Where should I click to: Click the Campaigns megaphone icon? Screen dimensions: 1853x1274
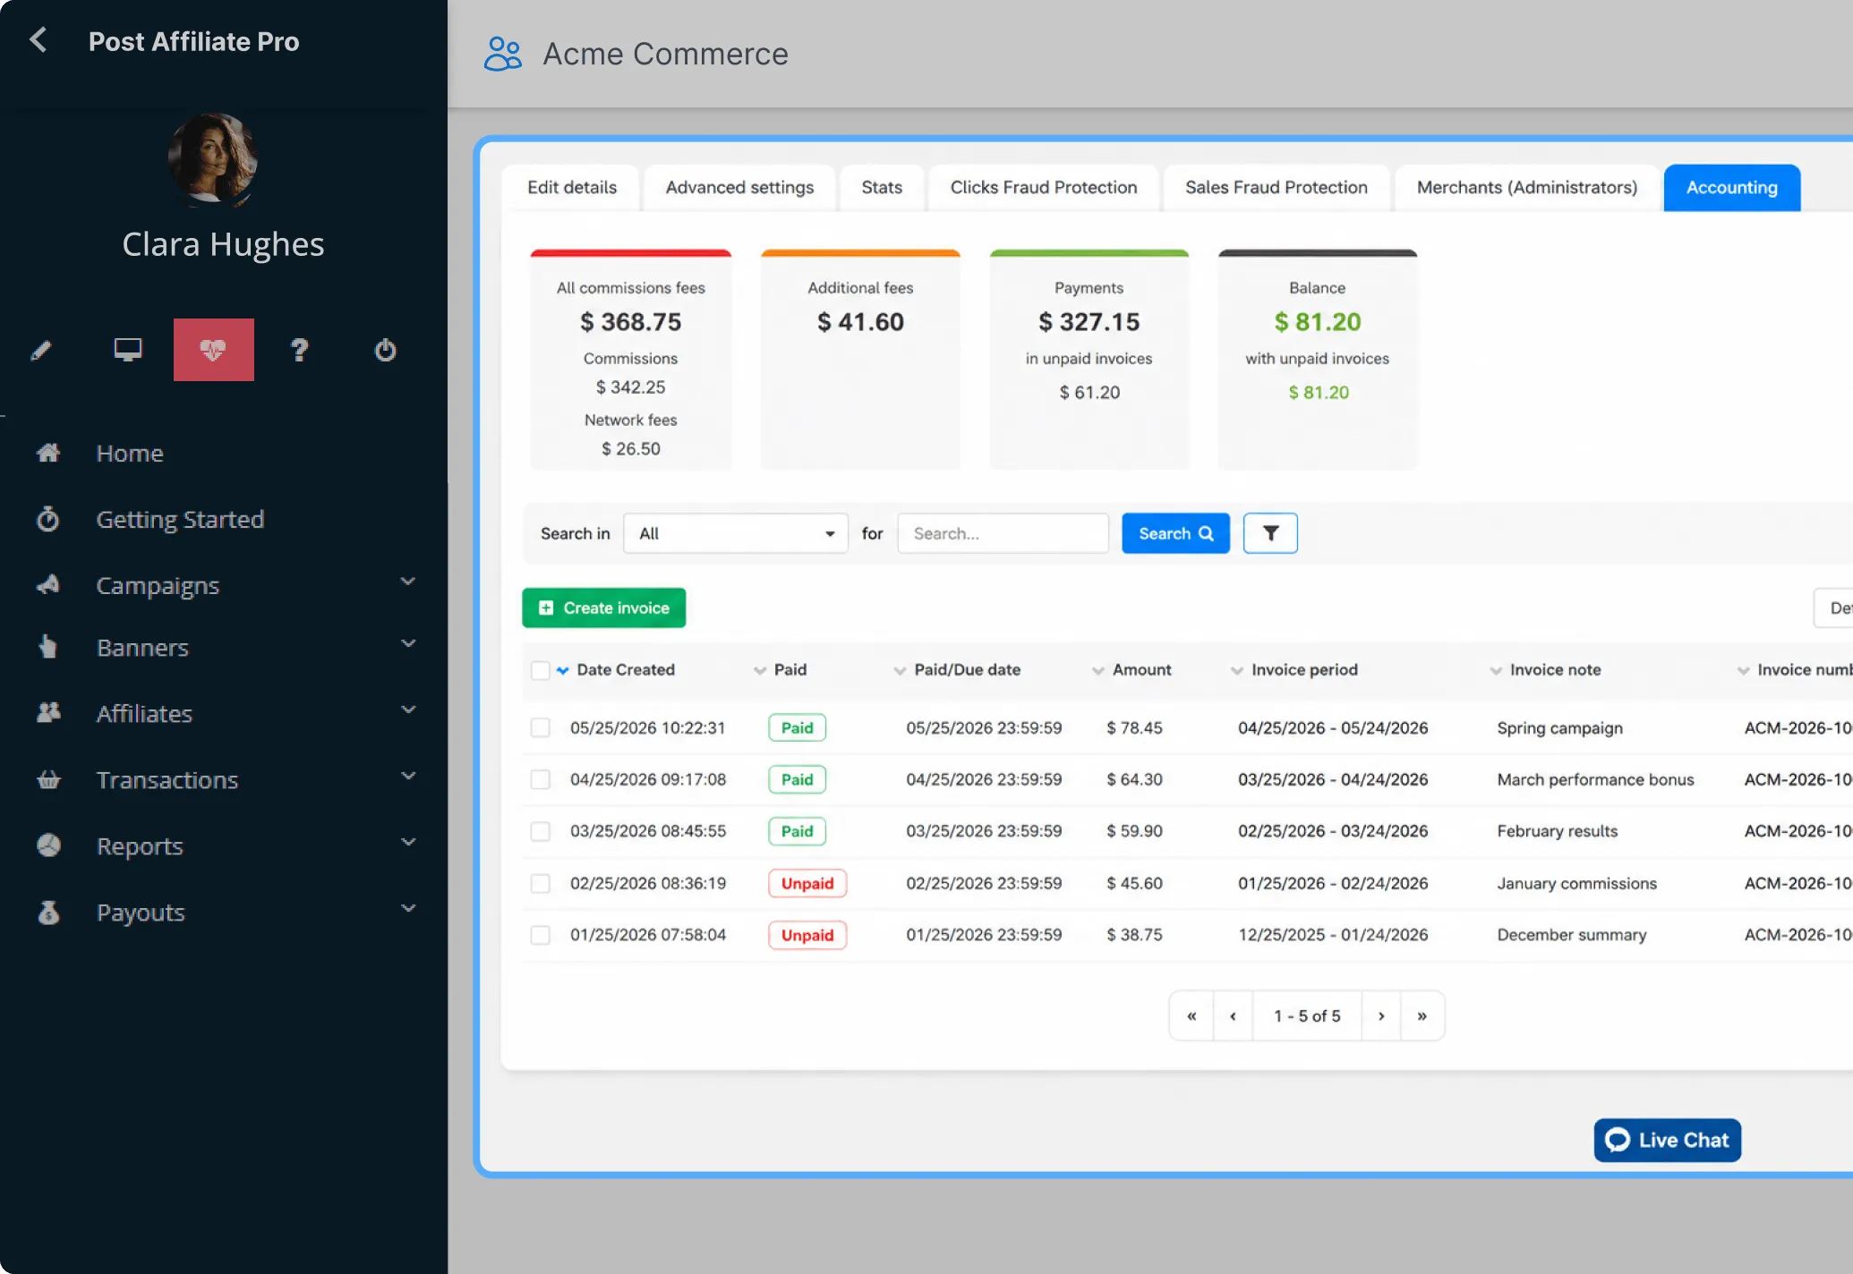(x=48, y=585)
